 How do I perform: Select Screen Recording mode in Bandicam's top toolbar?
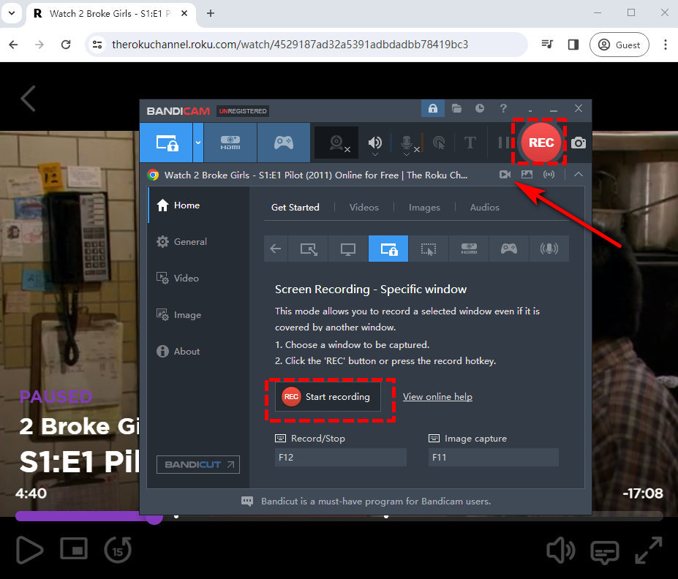[167, 143]
